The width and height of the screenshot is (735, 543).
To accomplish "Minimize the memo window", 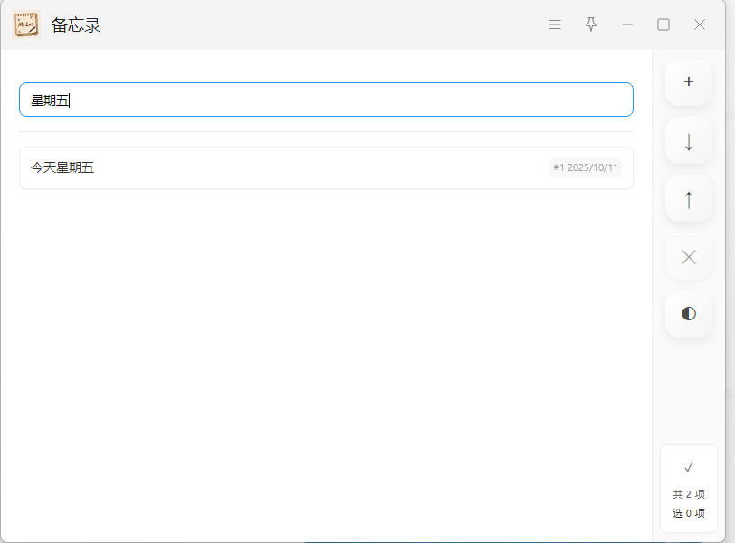I will (x=627, y=24).
